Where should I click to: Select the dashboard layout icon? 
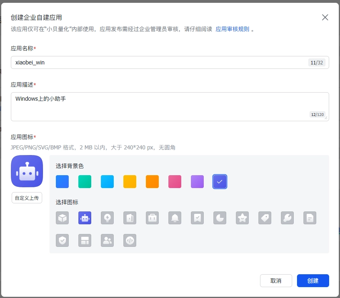(x=85, y=240)
